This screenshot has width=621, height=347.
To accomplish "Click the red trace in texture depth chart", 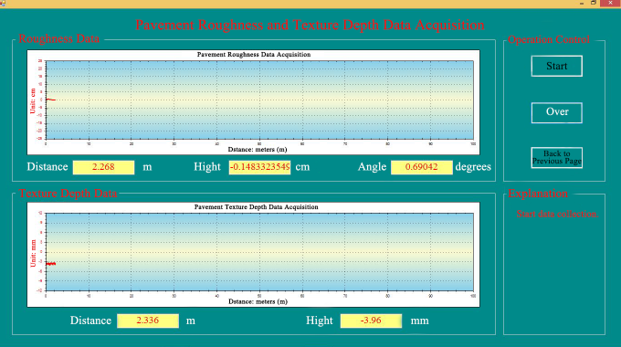I will click(x=51, y=263).
